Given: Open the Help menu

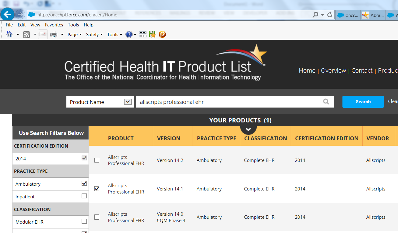Looking at the screenshot, I should tap(89, 25).
